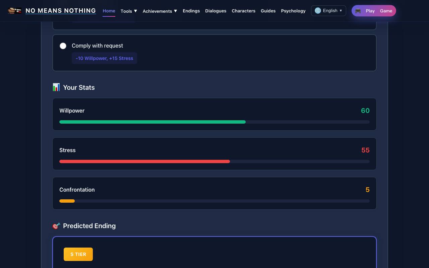
Task: Go to the Home tab
Action: tap(109, 11)
